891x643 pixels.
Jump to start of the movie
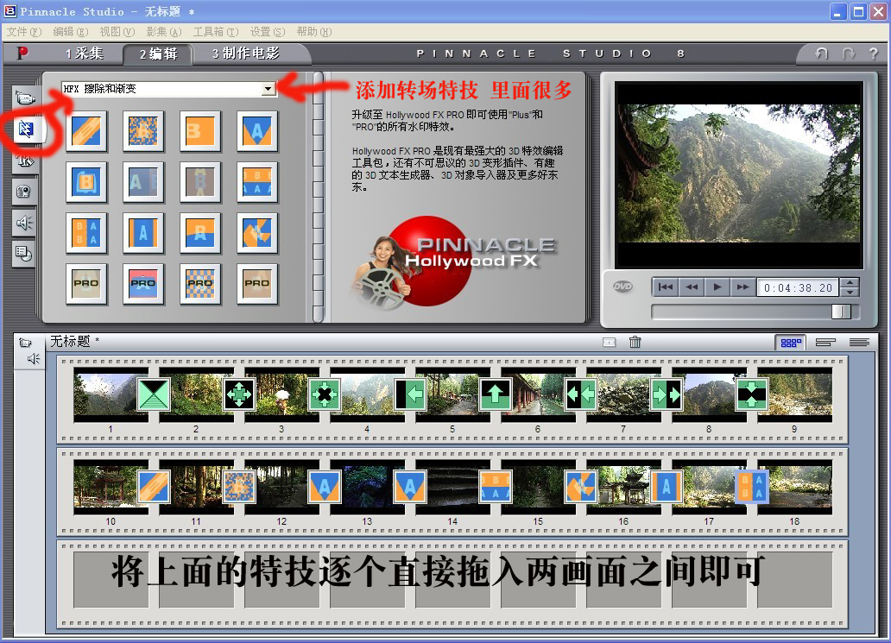(x=666, y=287)
